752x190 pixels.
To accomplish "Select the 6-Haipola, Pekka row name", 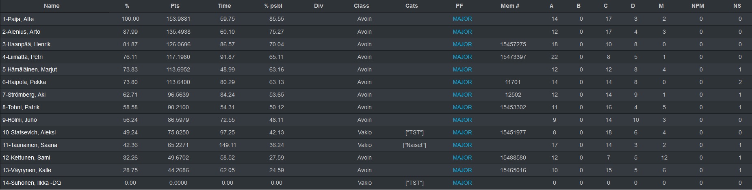I will click(24, 82).
